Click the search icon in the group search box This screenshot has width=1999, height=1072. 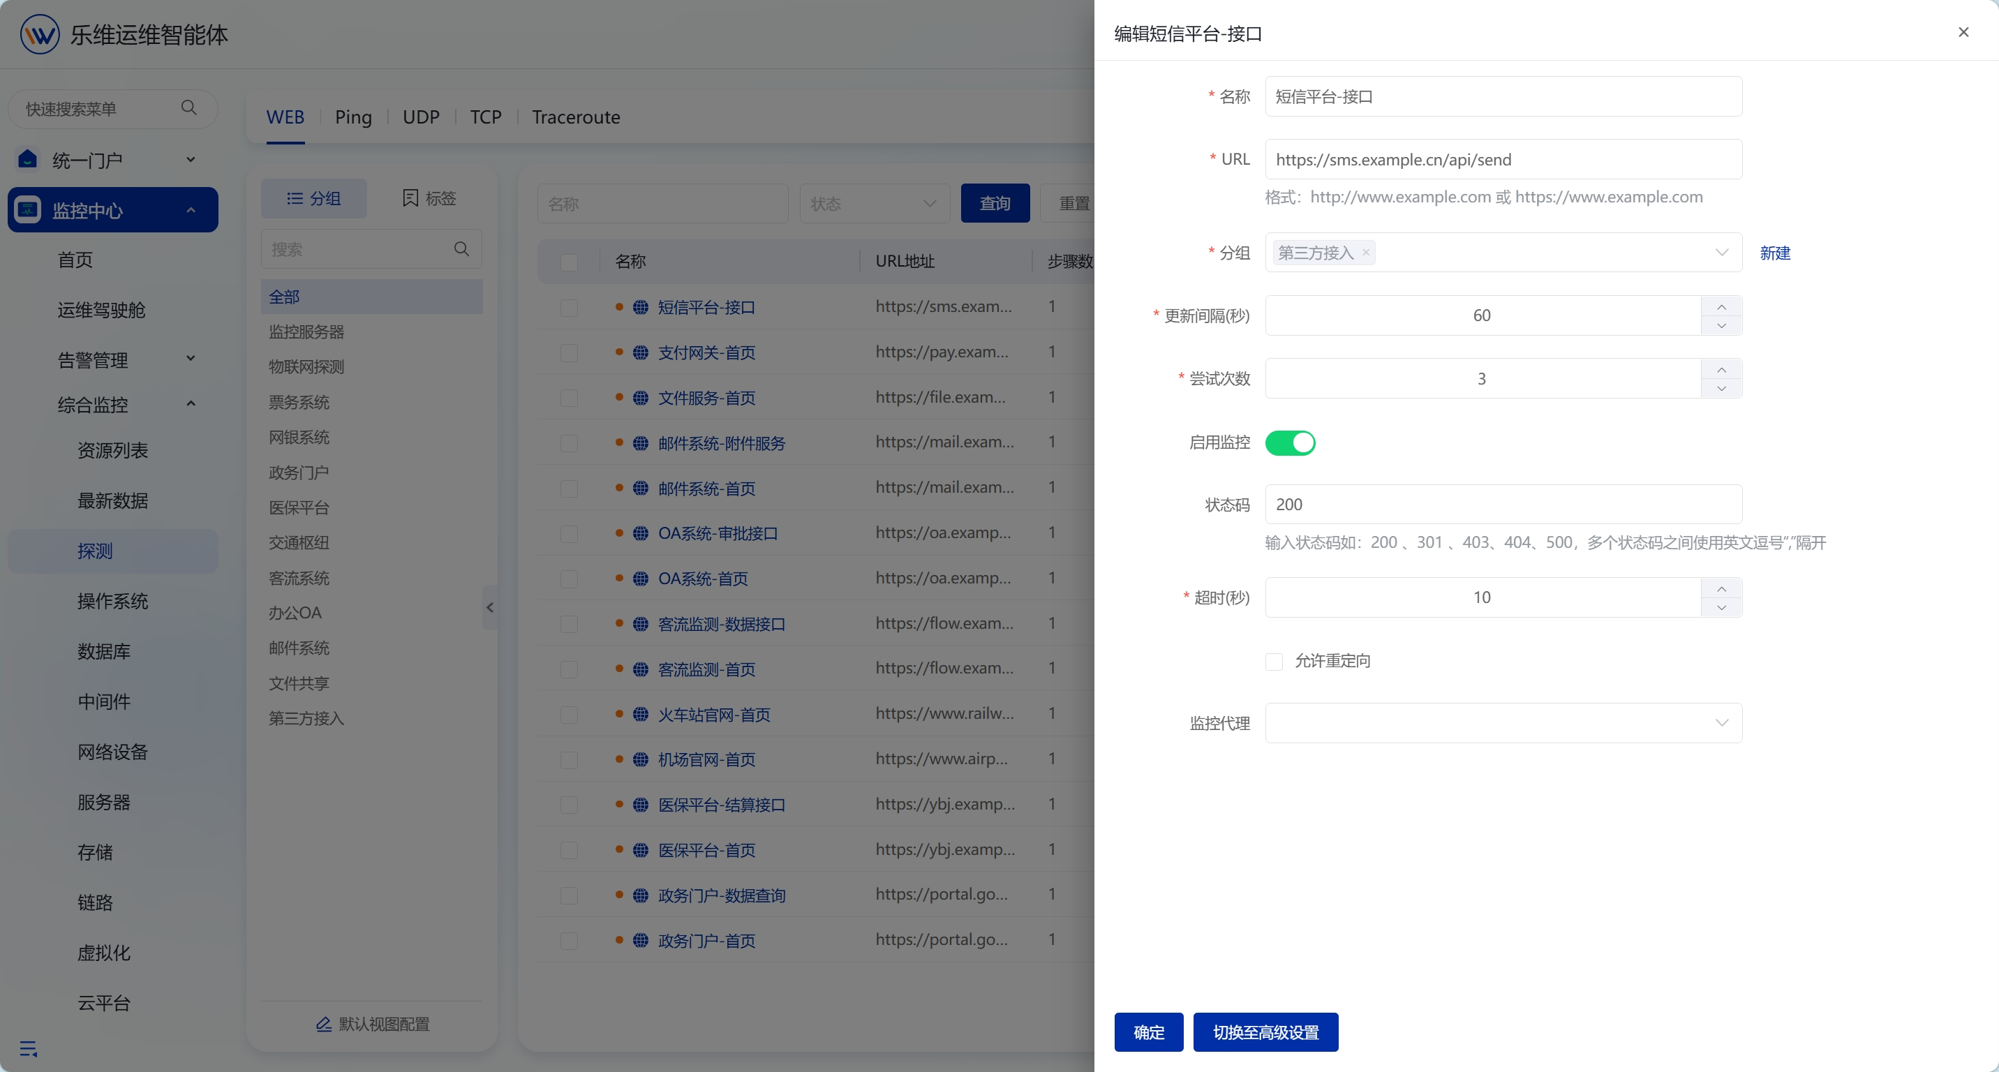click(462, 249)
